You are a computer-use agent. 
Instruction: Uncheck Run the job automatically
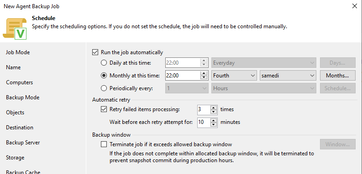[x=95, y=52]
